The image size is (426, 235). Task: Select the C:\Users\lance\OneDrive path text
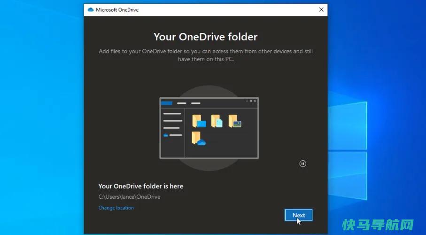[129, 197]
